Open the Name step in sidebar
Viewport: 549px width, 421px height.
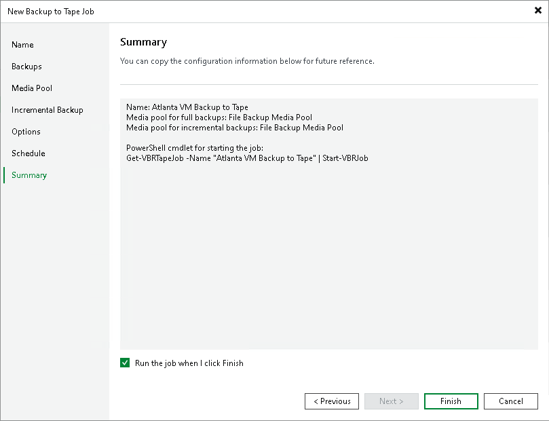(x=23, y=45)
